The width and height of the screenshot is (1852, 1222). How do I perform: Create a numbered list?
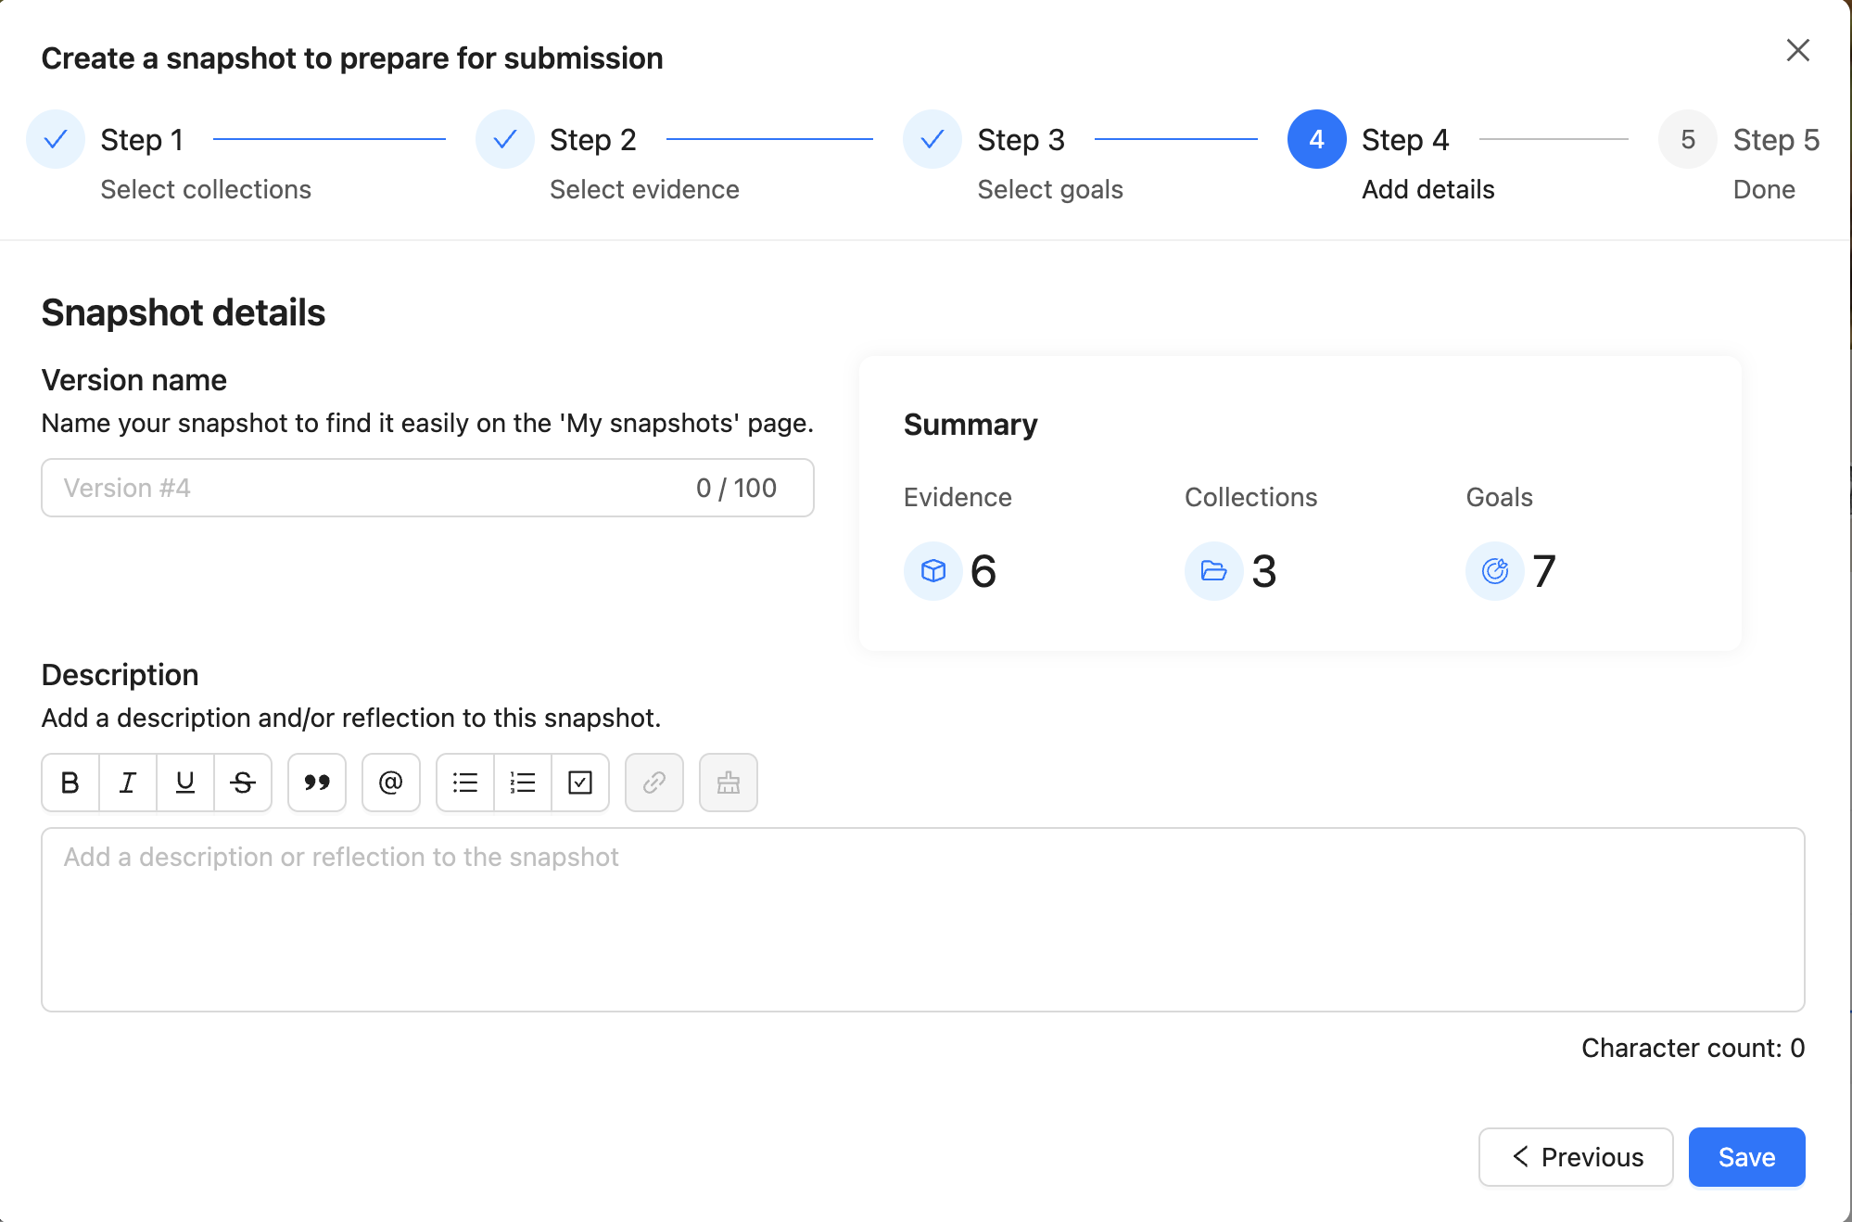(x=523, y=783)
